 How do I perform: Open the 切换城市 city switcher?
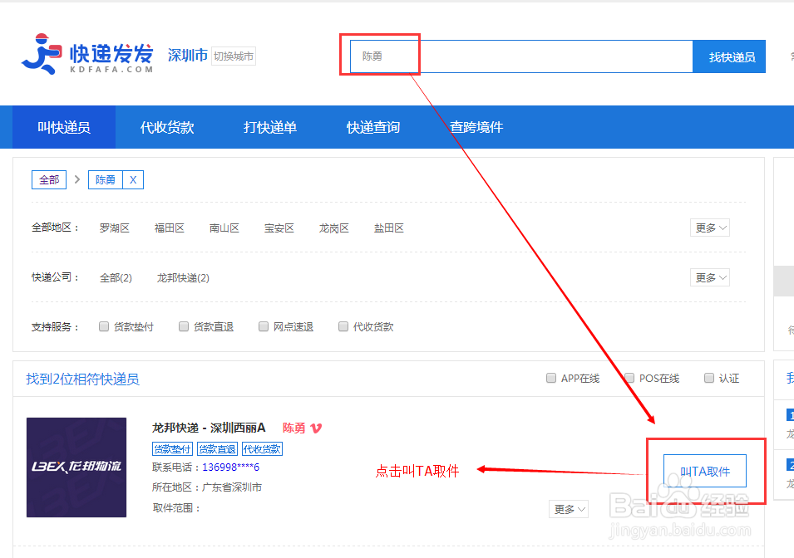[234, 56]
